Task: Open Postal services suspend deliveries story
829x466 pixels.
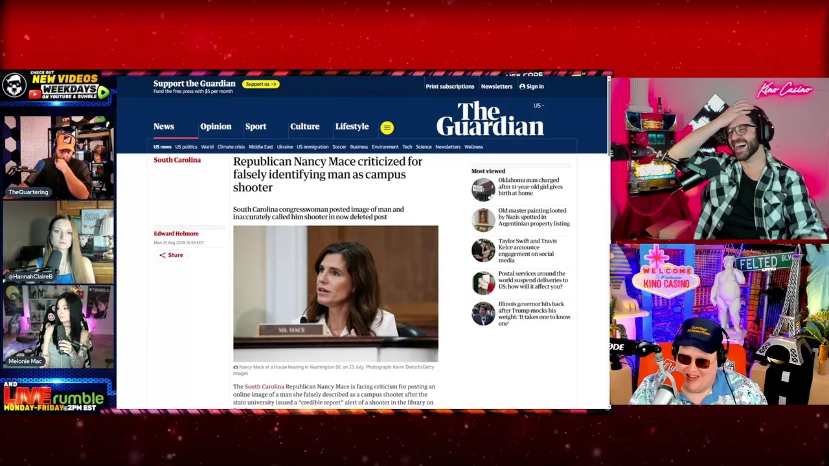Action: pyautogui.click(x=533, y=280)
